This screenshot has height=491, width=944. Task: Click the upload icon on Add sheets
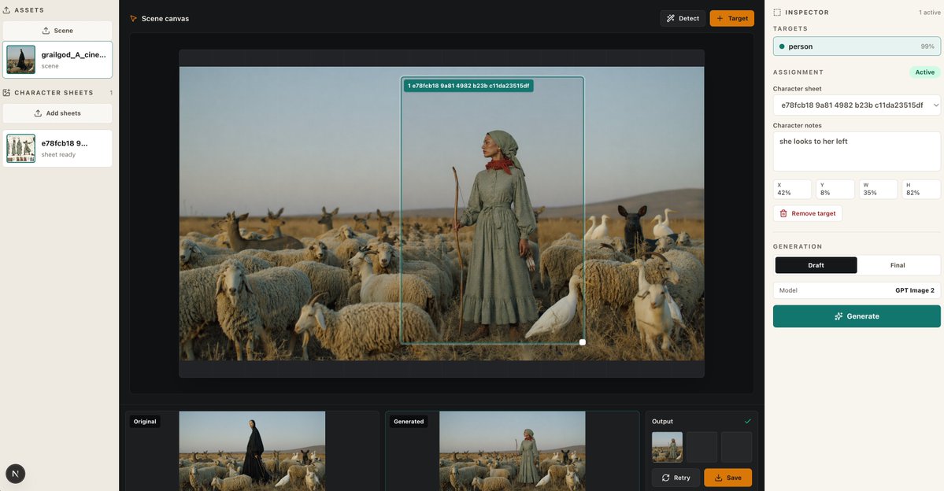38,113
